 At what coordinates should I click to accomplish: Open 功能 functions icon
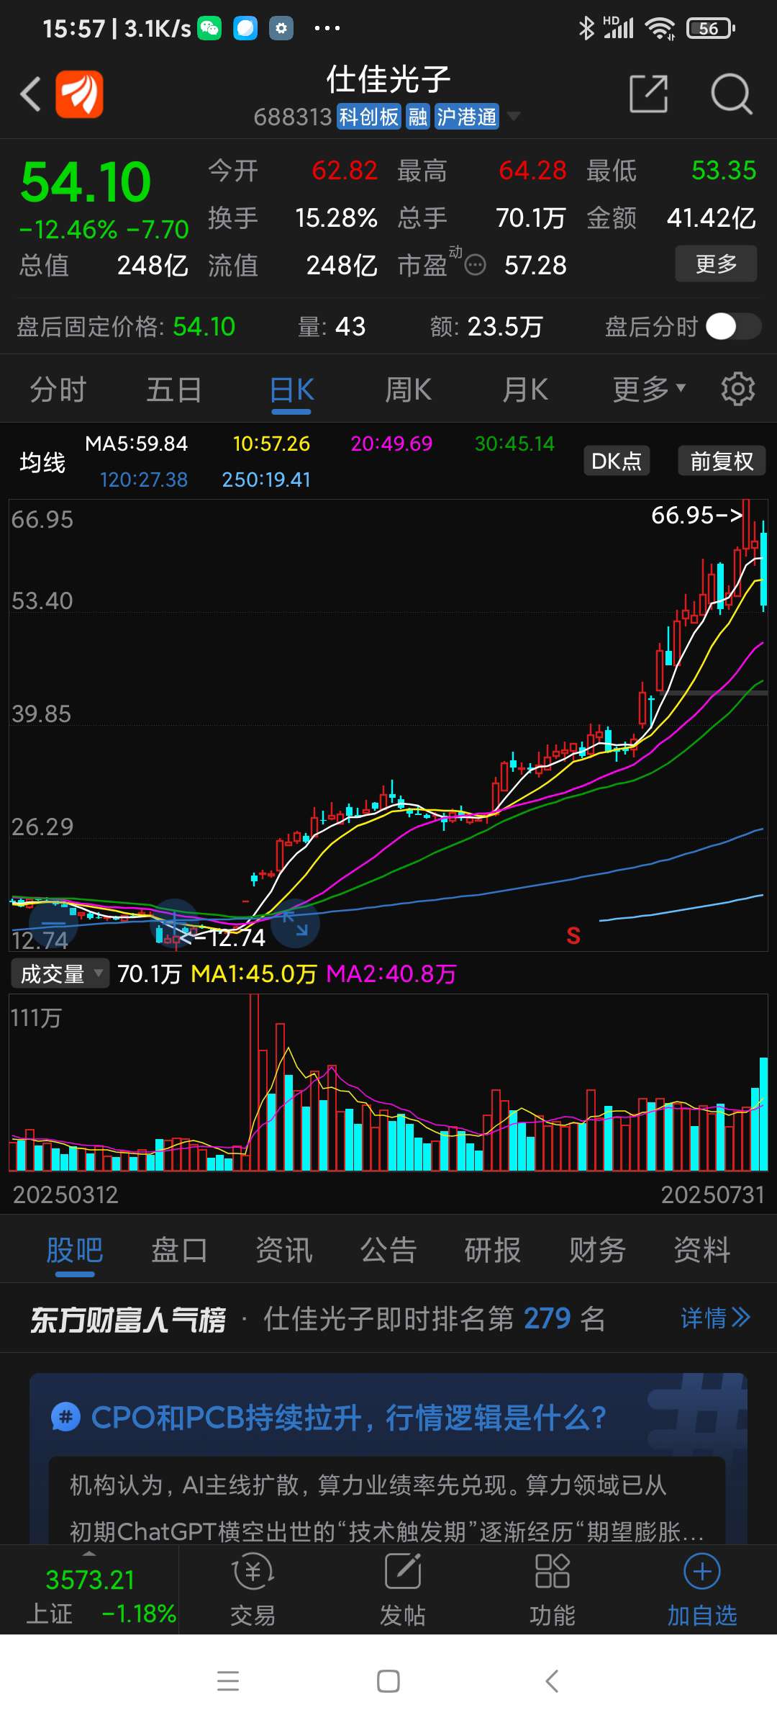click(553, 1590)
